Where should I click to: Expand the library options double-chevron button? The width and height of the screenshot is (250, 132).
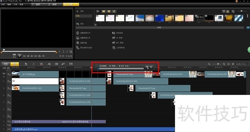tap(248, 27)
